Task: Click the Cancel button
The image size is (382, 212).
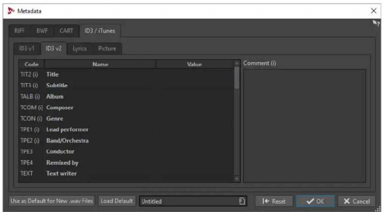Action: coord(356,201)
